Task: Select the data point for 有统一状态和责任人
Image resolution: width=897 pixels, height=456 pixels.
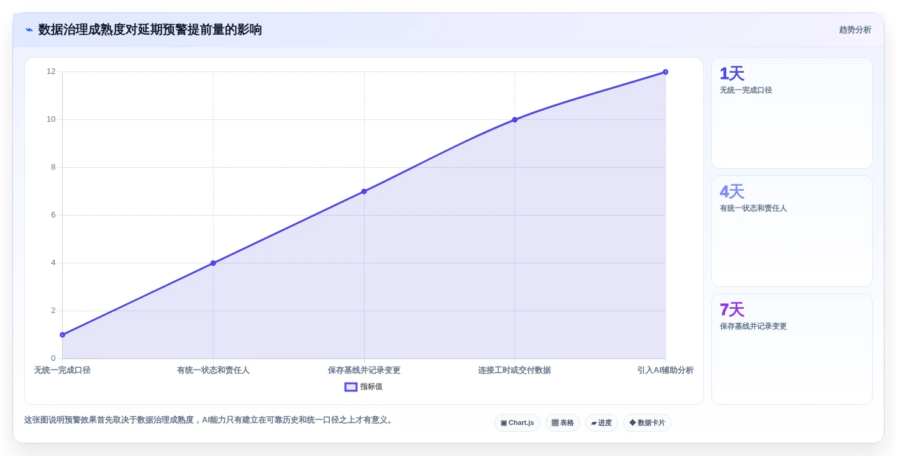Action: pos(213,263)
